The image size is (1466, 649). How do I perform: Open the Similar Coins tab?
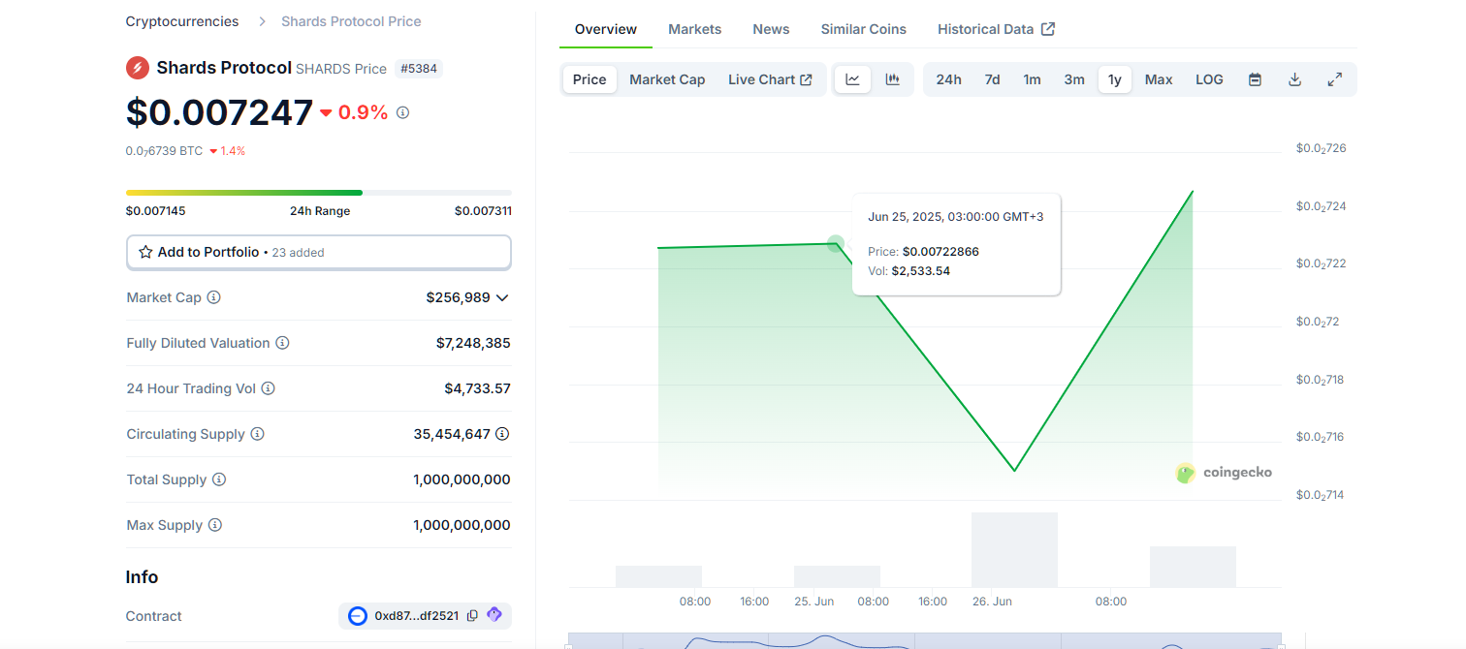[x=864, y=29]
